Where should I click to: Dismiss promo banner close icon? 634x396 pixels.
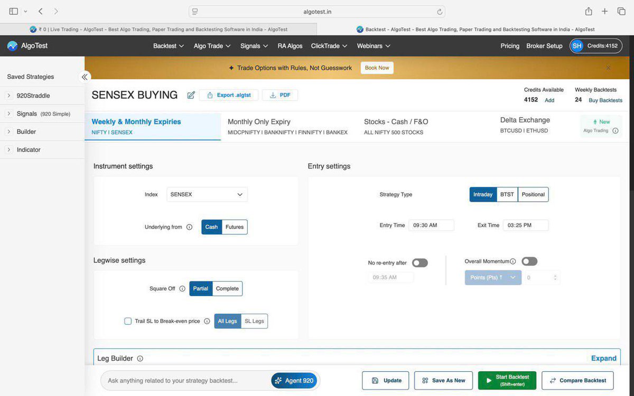click(608, 68)
